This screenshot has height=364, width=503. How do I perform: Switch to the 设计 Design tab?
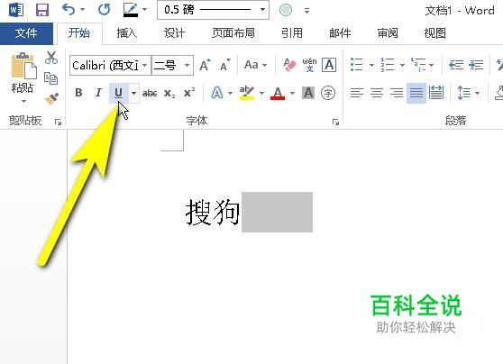click(174, 33)
